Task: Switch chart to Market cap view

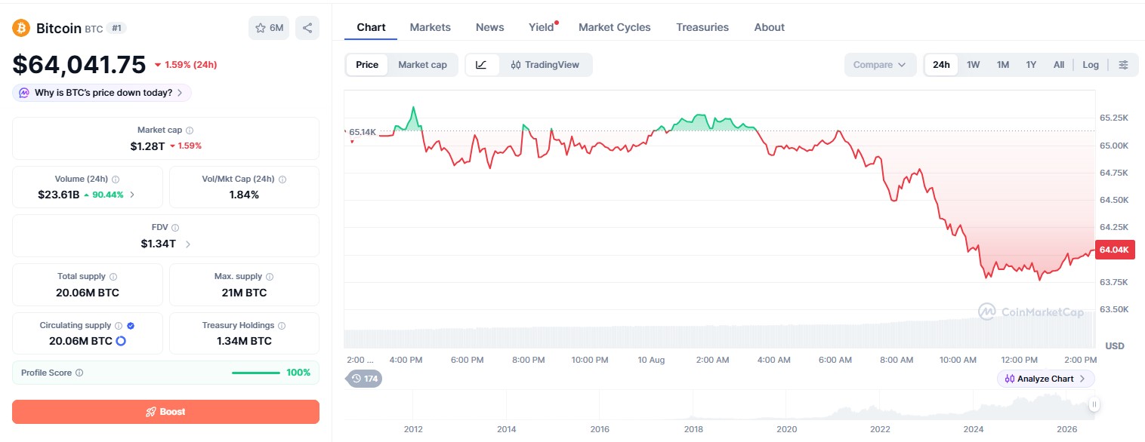Action: pos(422,65)
